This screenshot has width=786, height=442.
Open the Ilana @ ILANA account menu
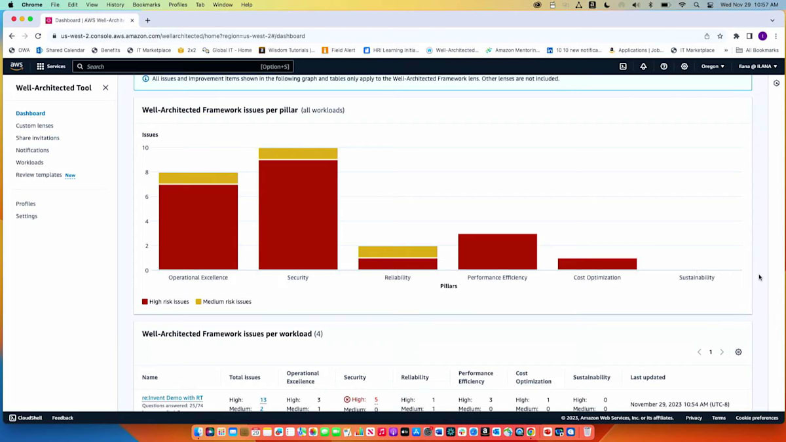point(758,66)
